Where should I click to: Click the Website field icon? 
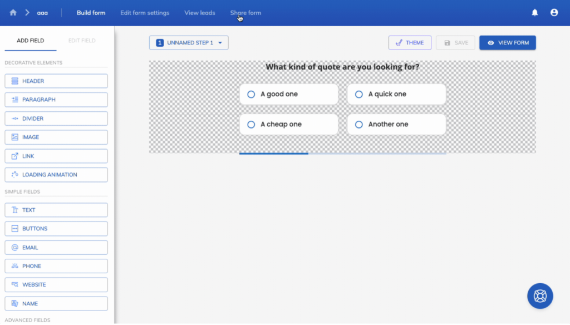click(x=15, y=284)
